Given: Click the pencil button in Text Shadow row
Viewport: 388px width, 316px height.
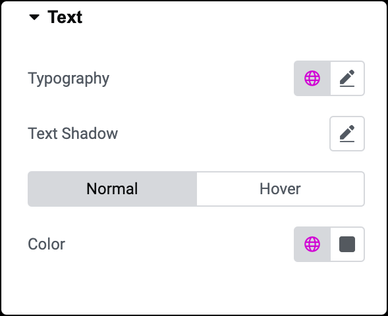Looking at the screenshot, I should click(347, 134).
